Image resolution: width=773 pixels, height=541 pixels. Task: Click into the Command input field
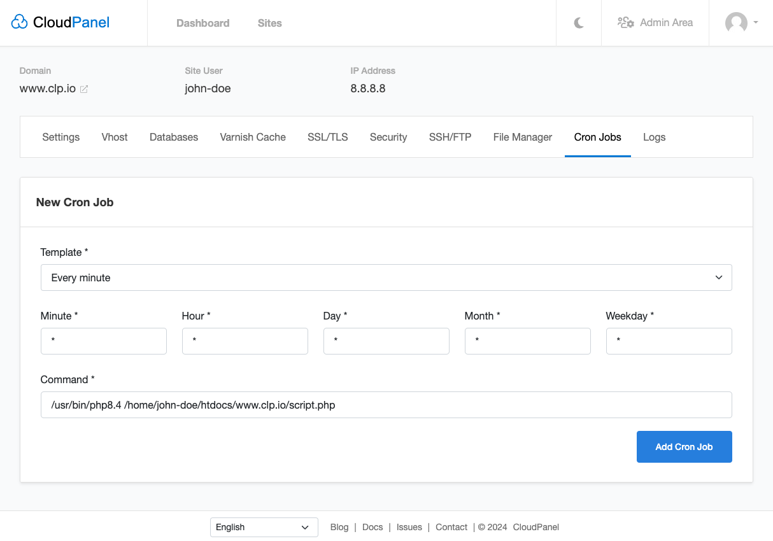(x=386, y=405)
